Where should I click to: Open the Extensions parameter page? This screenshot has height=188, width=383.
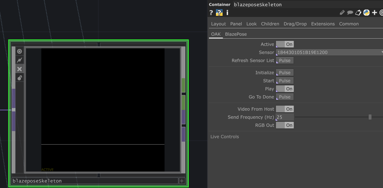coord(323,24)
